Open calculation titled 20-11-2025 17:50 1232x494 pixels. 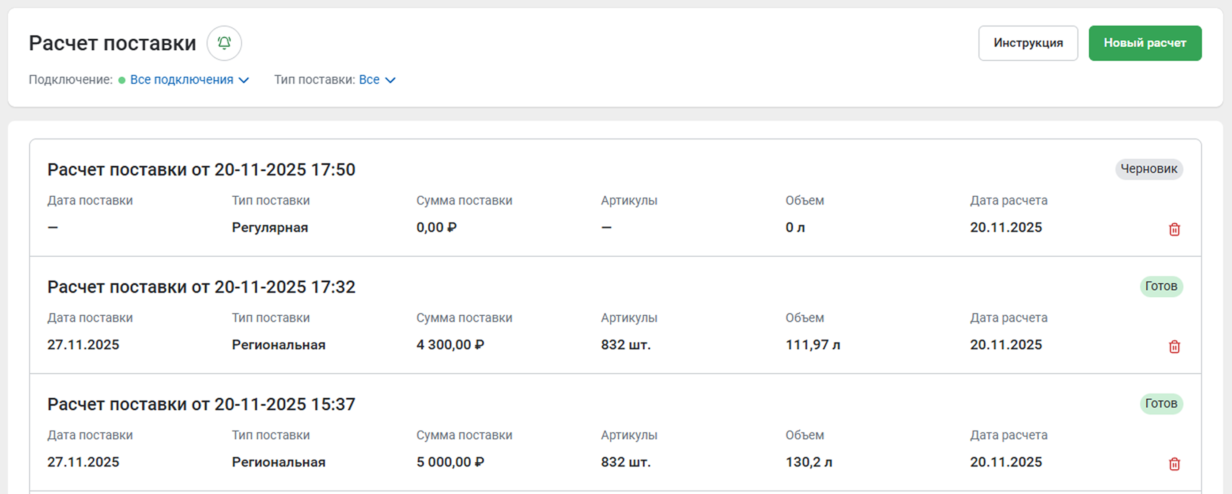pos(201,170)
